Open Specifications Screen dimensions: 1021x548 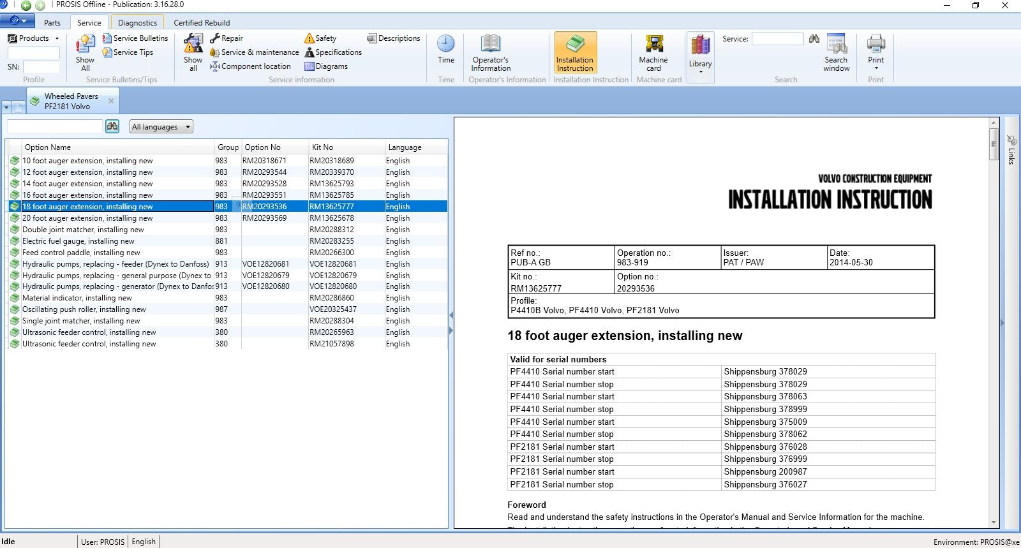pyautogui.click(x=333, y=52)
